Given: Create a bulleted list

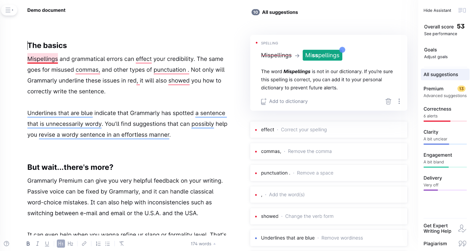Looking at the screenshot, I should point(107,243).
